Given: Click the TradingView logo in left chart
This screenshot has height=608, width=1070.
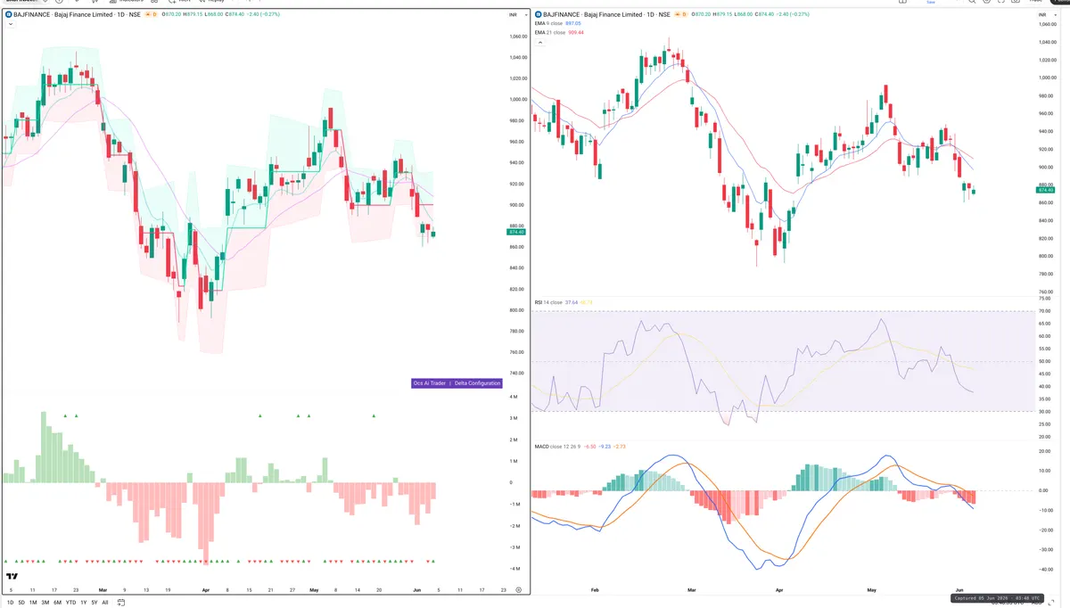Looking at the screenshot, I should 12,577.
